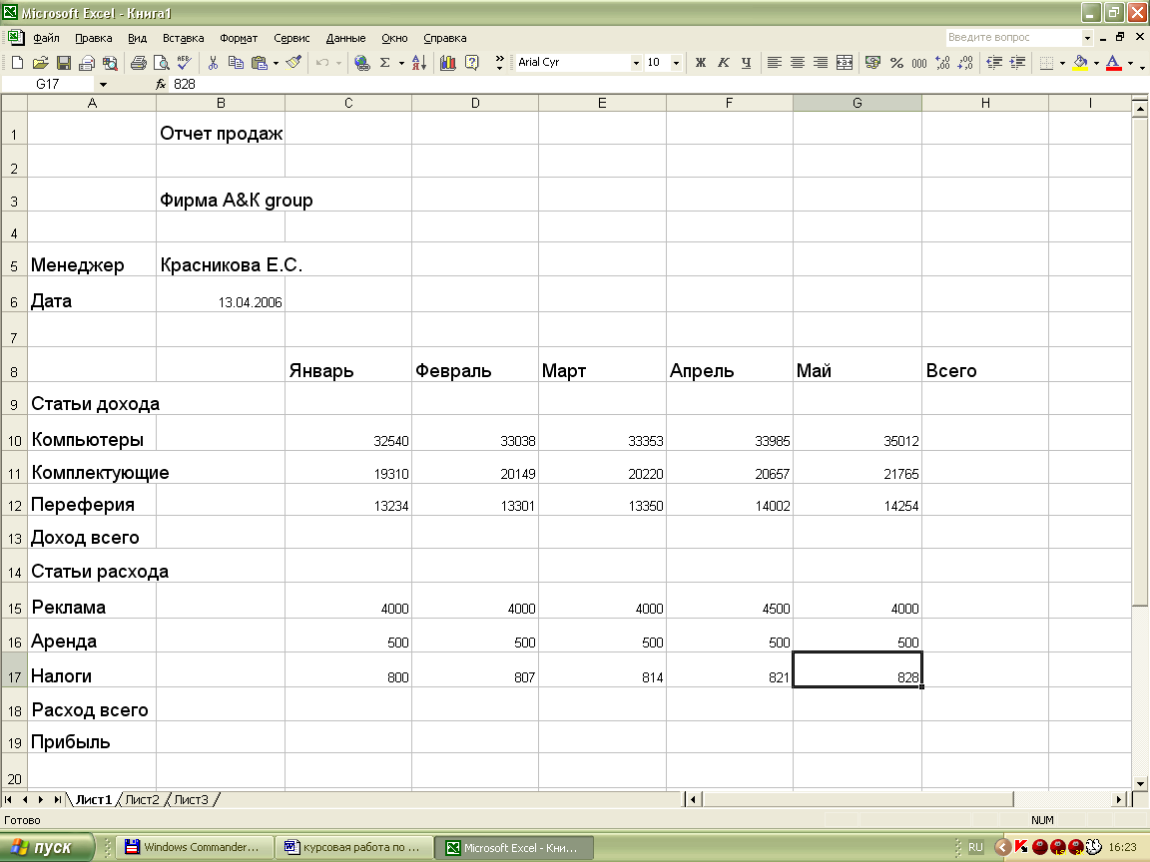Open font color palette dropdown arrow
The image size is (1150, 862).
pos(1130,63)
